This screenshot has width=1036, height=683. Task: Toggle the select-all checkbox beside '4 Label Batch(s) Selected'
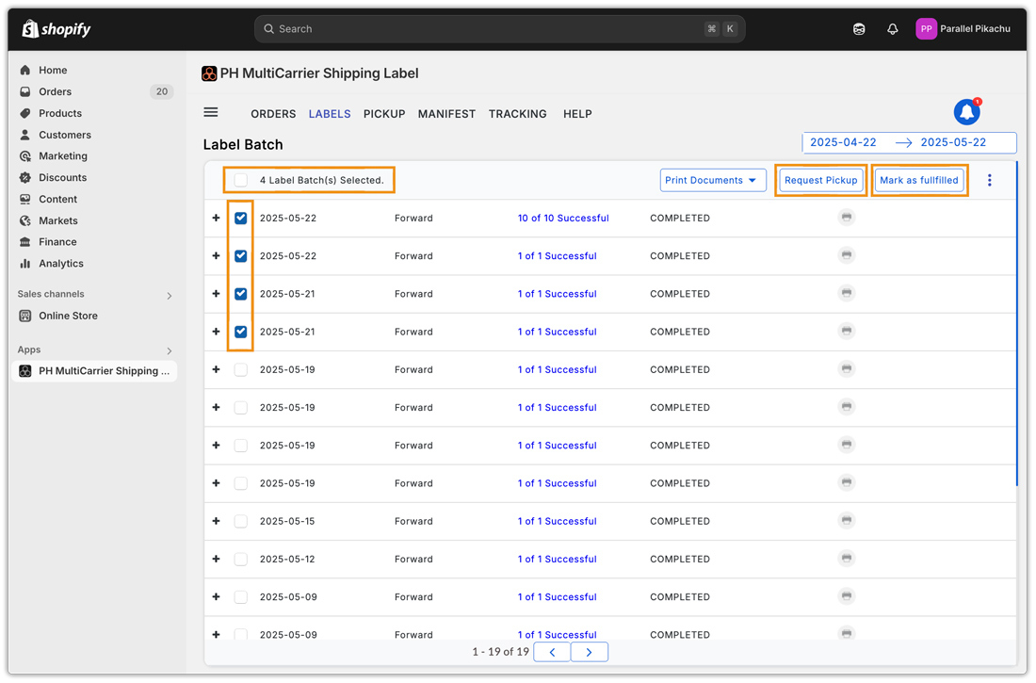(241, 181)
